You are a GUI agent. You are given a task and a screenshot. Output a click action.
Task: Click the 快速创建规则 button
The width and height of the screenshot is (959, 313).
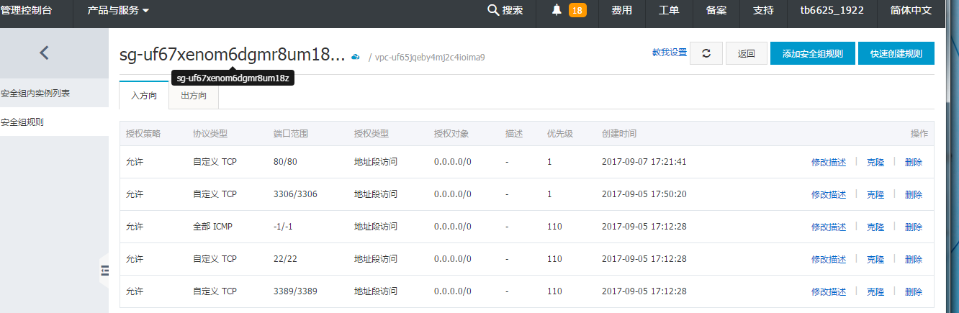pyautogui.click(x=896, y=53)
